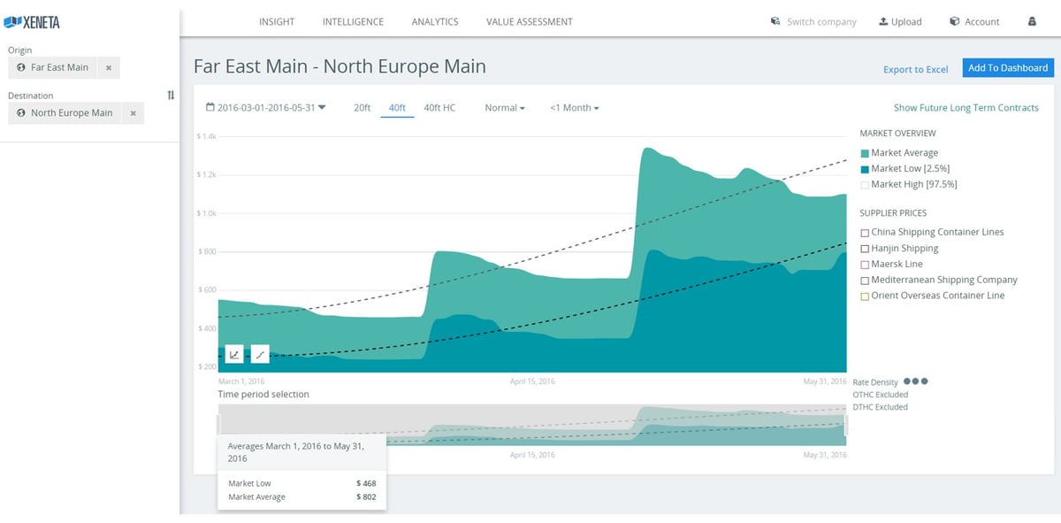Check the Hanjin Shipping box

point(865,249)
